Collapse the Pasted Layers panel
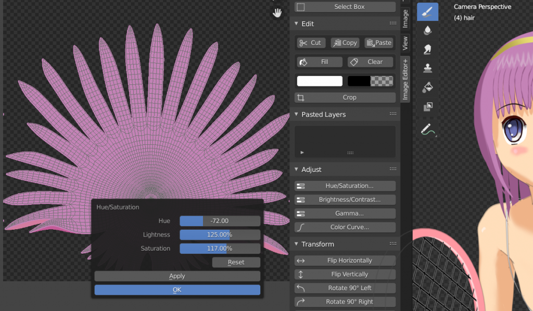 tap(296, 114)
